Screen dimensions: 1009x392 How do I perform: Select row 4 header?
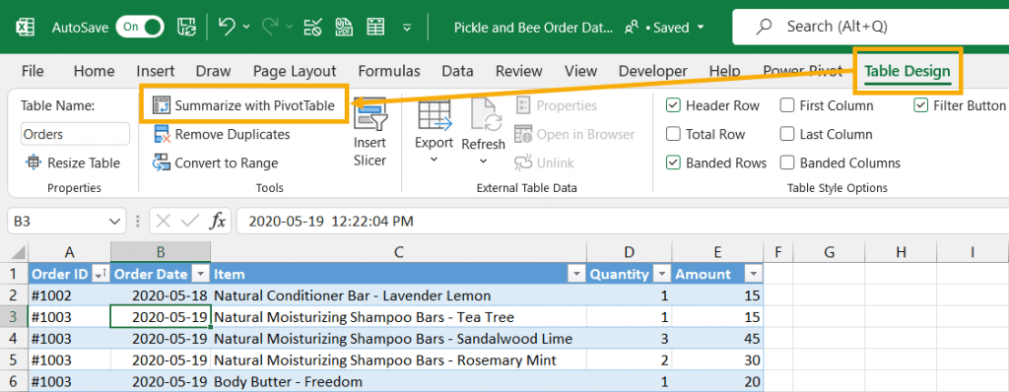(14, 339)
